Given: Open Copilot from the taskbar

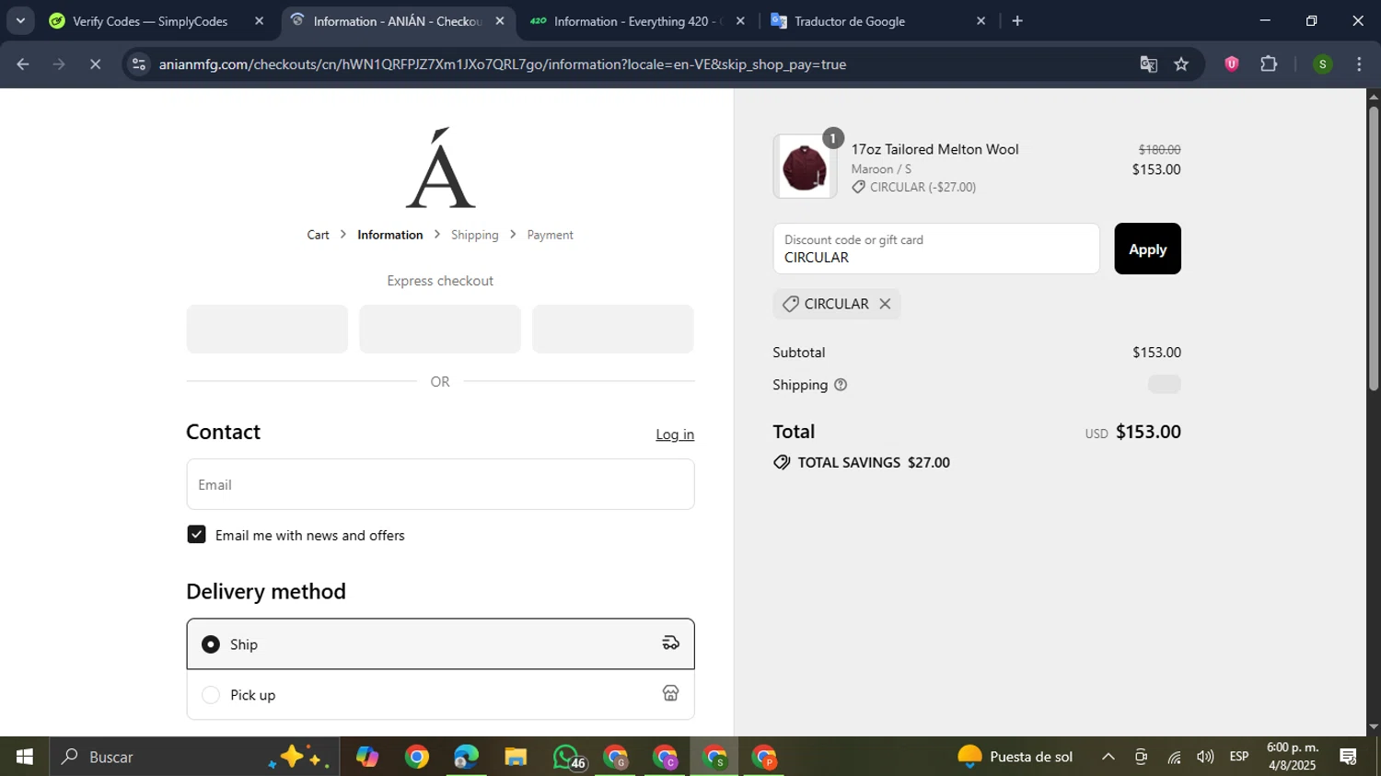Looking at the screenshot, I should 367,757.
